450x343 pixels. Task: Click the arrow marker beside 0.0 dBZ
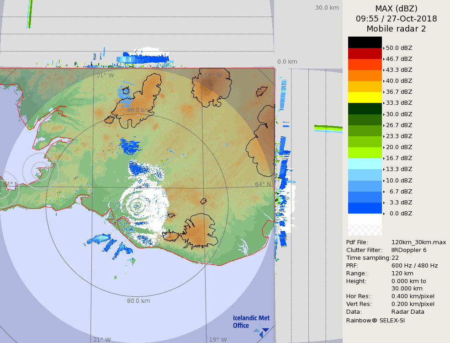(x=384, y=214)
